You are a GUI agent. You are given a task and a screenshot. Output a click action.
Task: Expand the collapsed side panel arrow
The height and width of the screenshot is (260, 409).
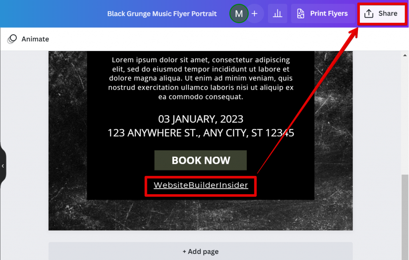tap(3, 166)
